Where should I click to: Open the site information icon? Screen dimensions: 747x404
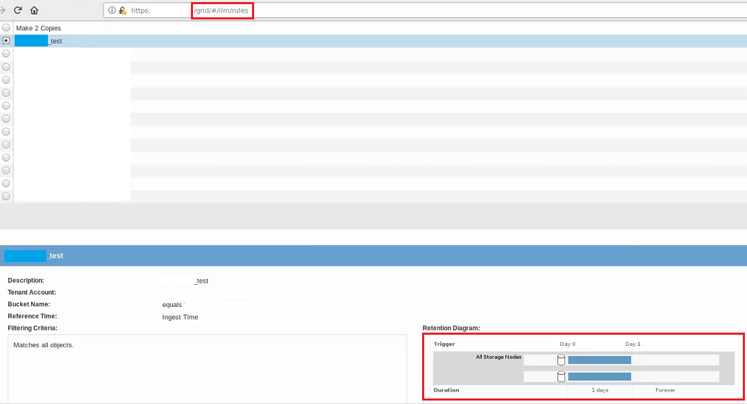tap(112, 10)
